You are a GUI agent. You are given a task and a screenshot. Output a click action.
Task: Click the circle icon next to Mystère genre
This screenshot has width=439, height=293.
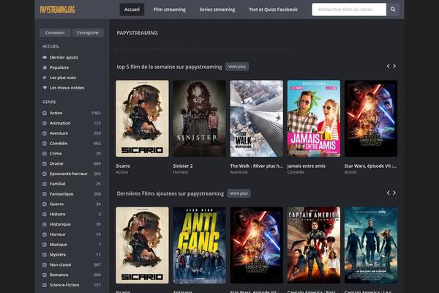[45, 255]
